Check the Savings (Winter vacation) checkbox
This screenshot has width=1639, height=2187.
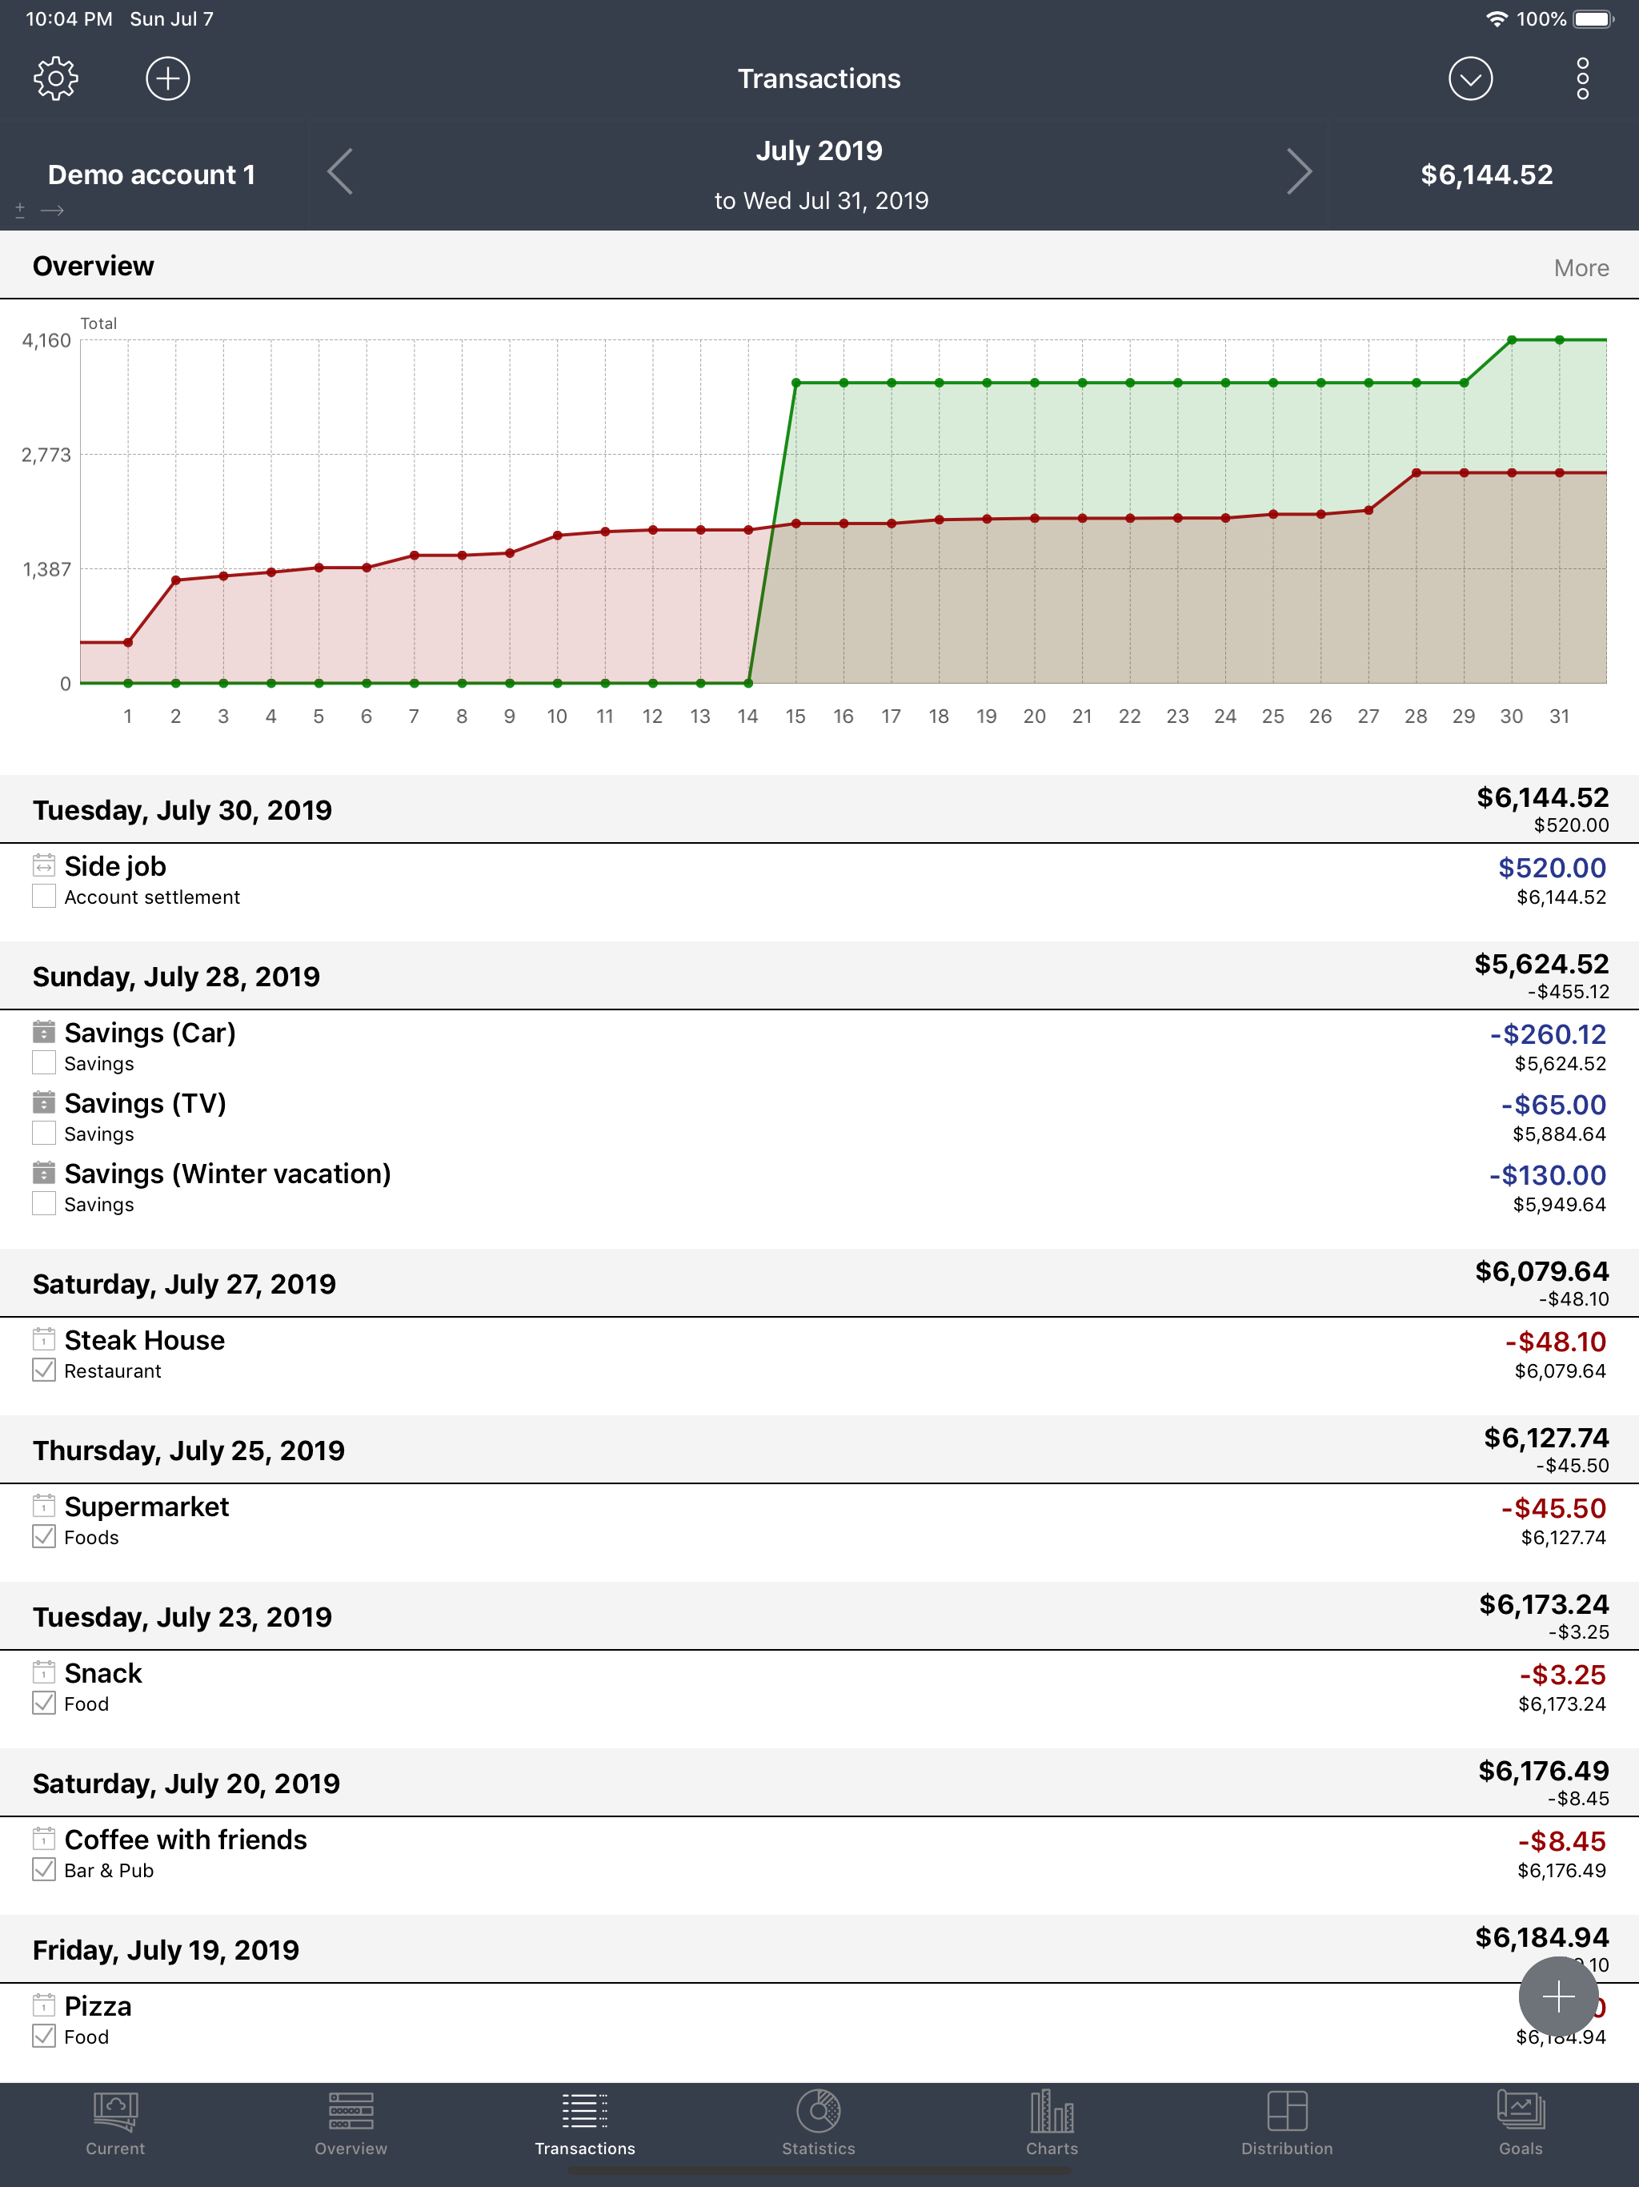tap(43, 1202)
